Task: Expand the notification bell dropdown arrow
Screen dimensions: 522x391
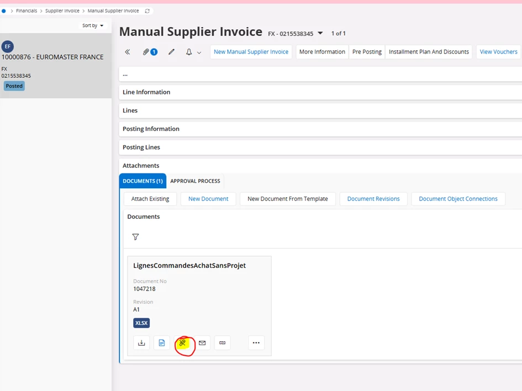Action: tap(199, 52)
